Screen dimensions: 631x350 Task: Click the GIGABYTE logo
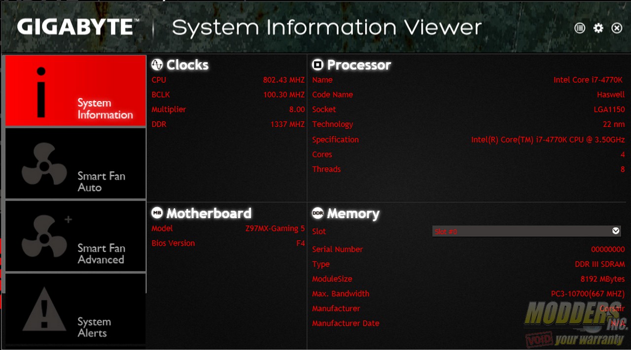[76, 28]
